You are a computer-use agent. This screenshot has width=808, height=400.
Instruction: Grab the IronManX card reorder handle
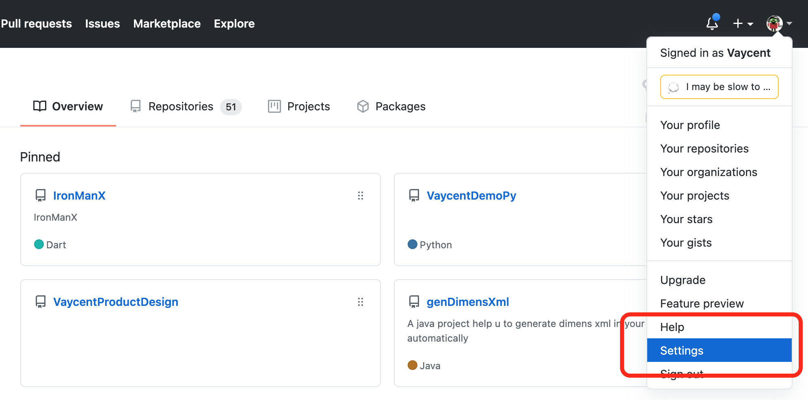point(360,196)
